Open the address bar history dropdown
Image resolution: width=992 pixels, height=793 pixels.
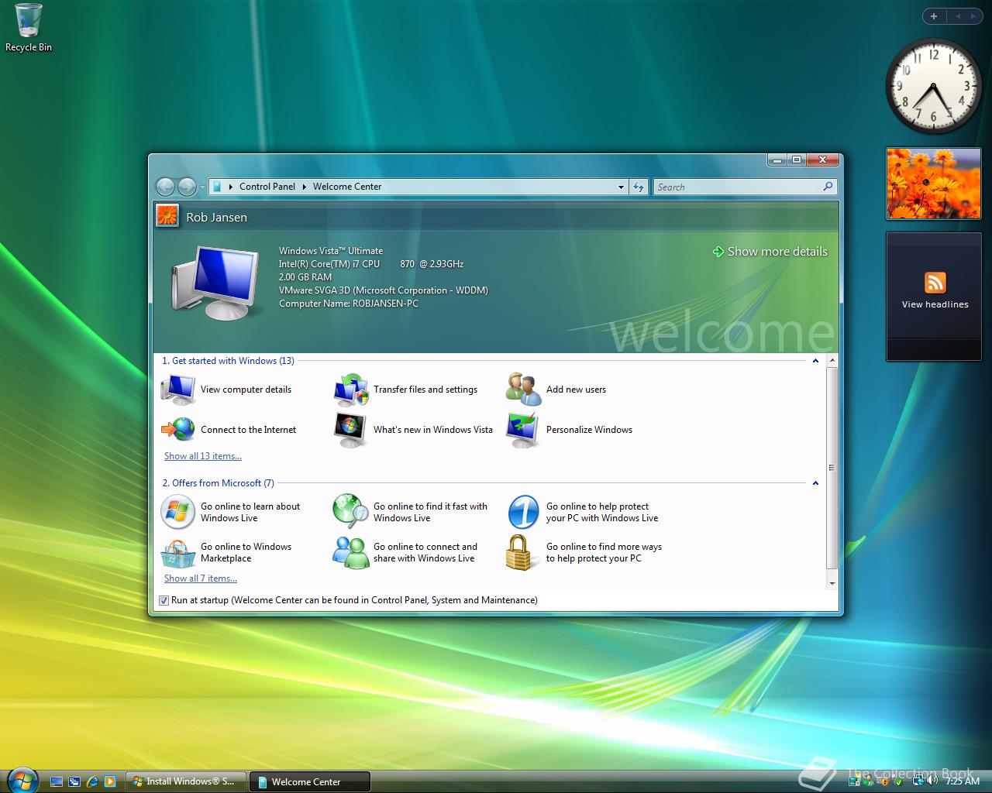point(621,187)
